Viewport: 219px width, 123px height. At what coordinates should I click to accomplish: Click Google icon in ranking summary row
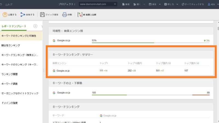[x=54, y=71]
